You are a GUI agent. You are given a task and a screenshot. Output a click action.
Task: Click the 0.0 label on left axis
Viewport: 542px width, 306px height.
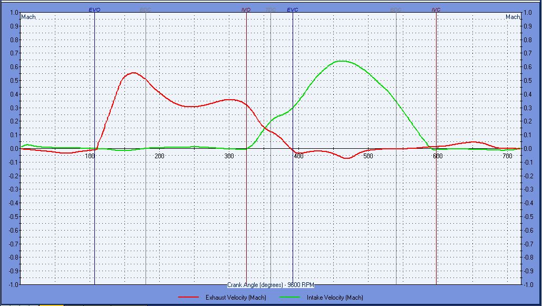click(12, 148)
